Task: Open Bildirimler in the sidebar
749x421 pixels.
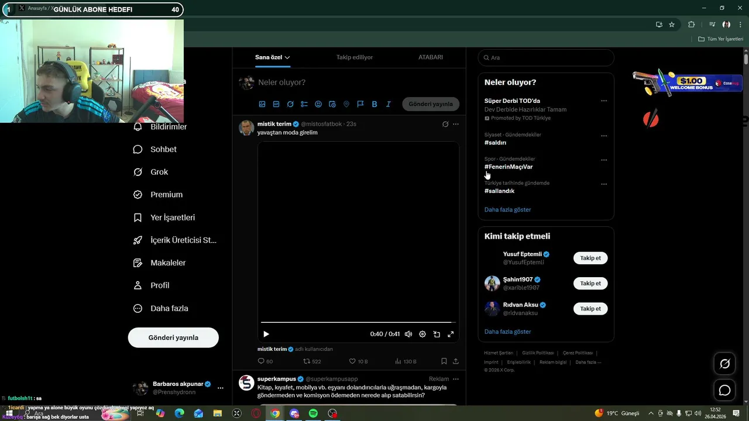Action: click(161, 127)
